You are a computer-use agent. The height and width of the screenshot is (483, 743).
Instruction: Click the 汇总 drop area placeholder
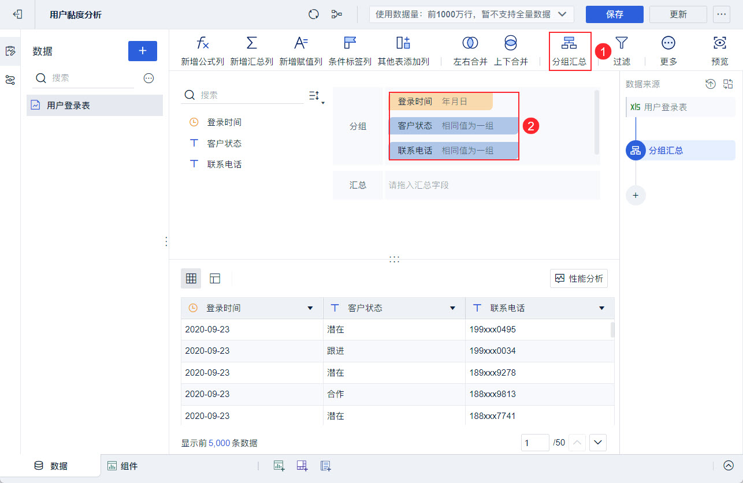pyautogui.click(x=492, y=185)
